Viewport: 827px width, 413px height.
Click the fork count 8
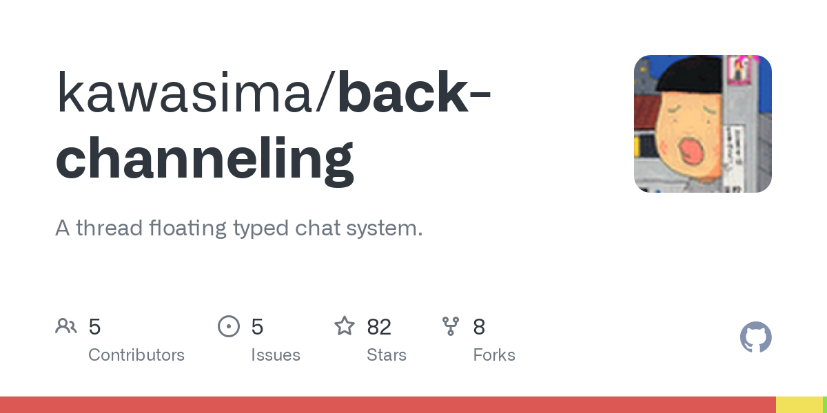pos(479,327)
